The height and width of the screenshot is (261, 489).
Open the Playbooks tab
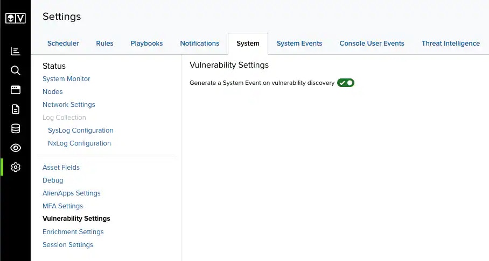pyautogui.click(x=146, y=44)
